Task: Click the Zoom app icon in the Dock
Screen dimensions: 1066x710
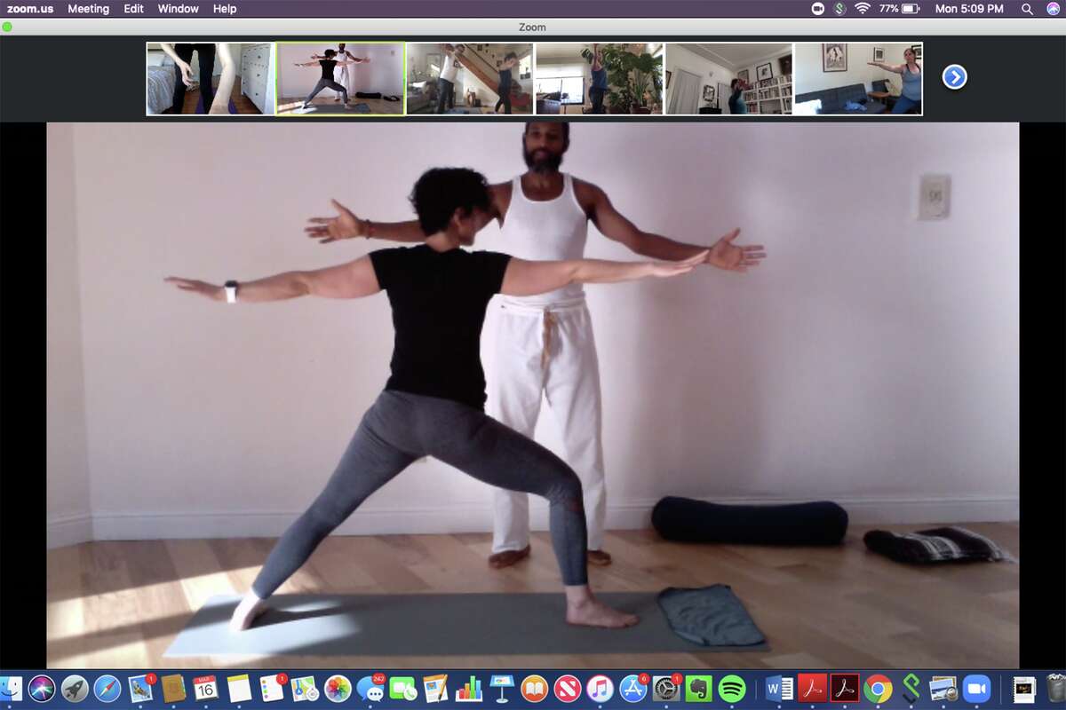Action: (975, 686)
